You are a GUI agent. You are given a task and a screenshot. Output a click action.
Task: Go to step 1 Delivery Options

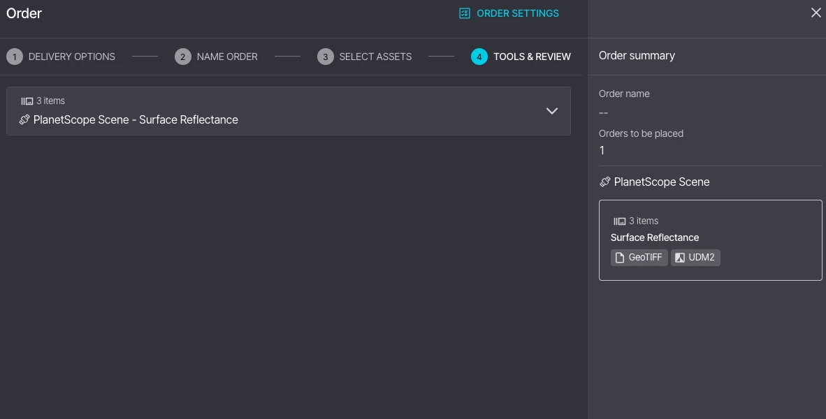click(x=61, y=57)
